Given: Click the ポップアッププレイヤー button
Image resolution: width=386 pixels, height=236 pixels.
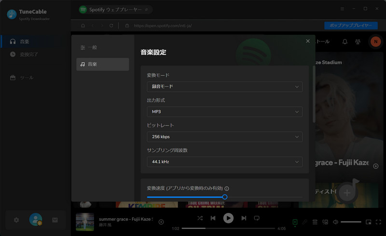Looking at the screenshot, I should pyautogui.click(x=351, y=26).
